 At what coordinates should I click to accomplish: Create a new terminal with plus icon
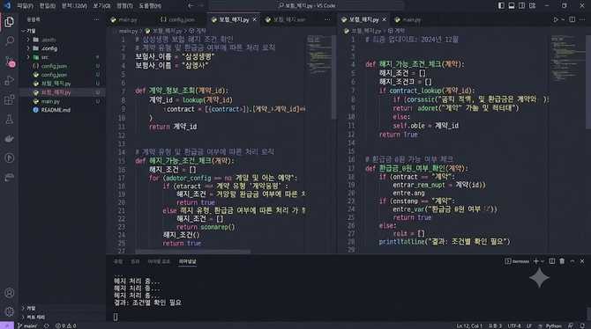[535, 261]
